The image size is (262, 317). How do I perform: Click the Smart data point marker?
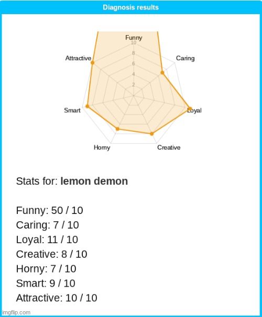tap(88, 106)
